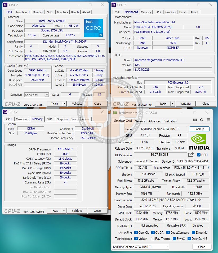Click the GPU-Z refresh icon

[x=202, y=120]
